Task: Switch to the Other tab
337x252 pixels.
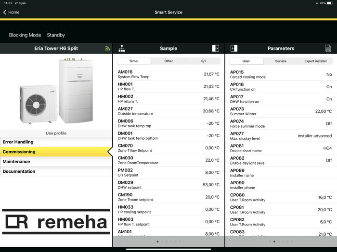Action: coord(168,61)
